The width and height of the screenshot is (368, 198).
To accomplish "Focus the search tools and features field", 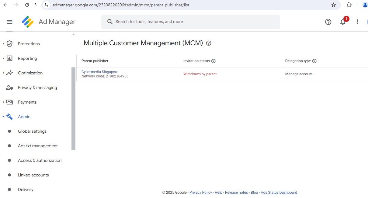I will click(x=191, y=22).
